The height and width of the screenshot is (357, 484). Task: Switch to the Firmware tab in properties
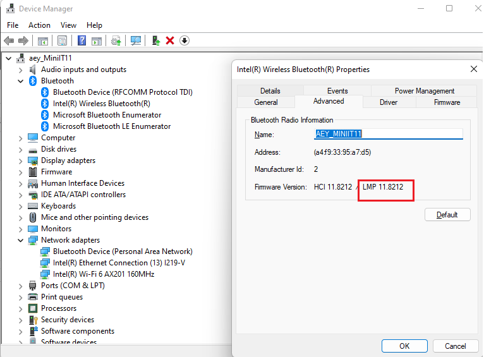pyautogui.click(x=447, y=102)
